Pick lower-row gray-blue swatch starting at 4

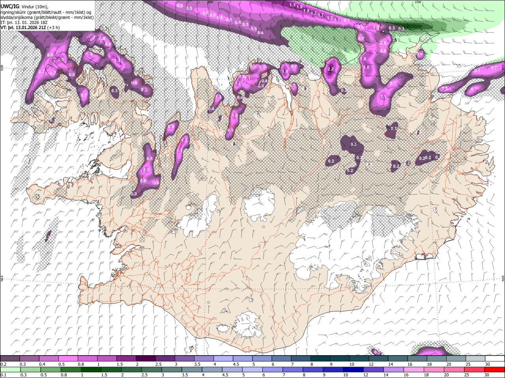click(x=212, y=369)
